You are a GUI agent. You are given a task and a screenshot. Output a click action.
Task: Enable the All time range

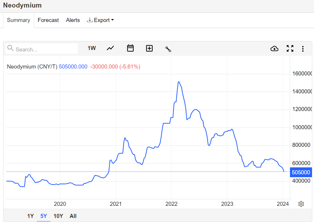pos(73,216)
